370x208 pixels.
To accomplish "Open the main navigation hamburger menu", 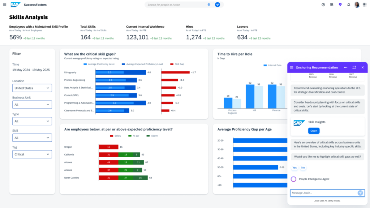I will coord(5,5).
